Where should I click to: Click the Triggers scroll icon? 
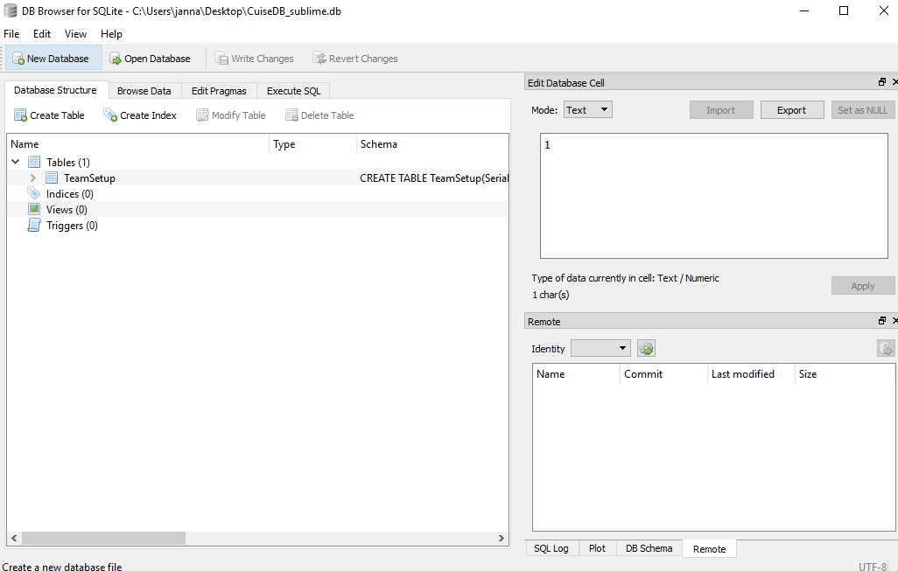[34, 225]
